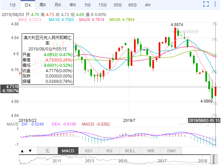This screenshot has height=168, width=221.
Task: Select the 无 (none) indicator option
Action: pyautogui.click(x=47, y=151)
